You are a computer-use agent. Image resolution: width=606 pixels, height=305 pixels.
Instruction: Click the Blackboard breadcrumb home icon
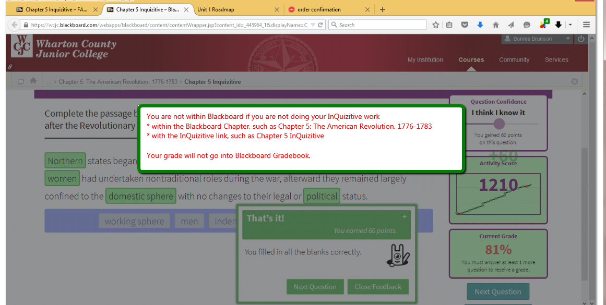33,81
